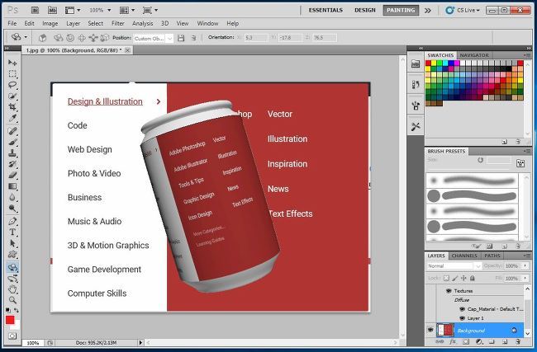The image size is (537, 352).
Task: Select the Quick Selection tool
Action: (12, 96)
